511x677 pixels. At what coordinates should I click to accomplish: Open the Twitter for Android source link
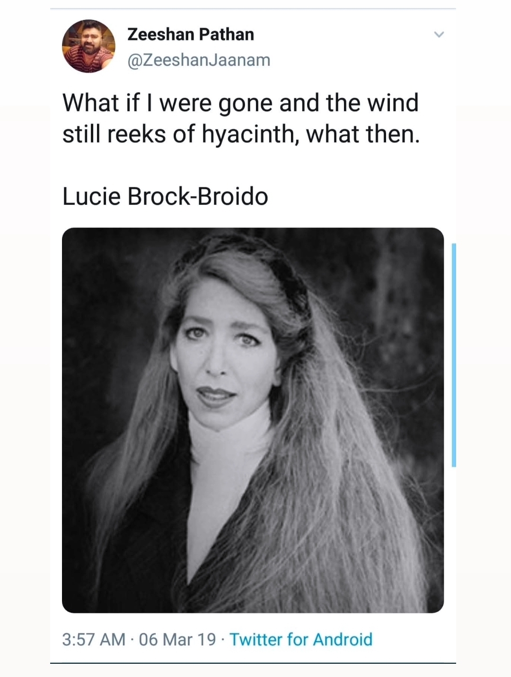[301, 639]
